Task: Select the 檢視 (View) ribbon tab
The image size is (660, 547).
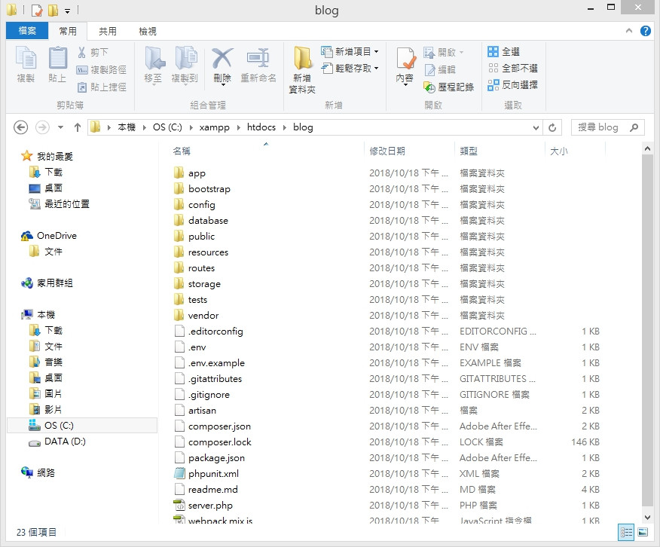Action: 148,31
